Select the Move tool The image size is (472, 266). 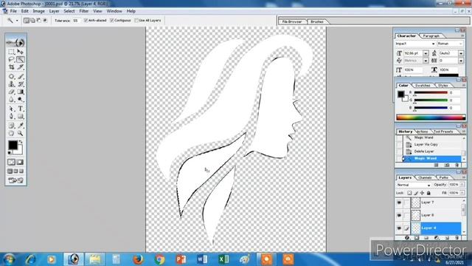[20, 52]
